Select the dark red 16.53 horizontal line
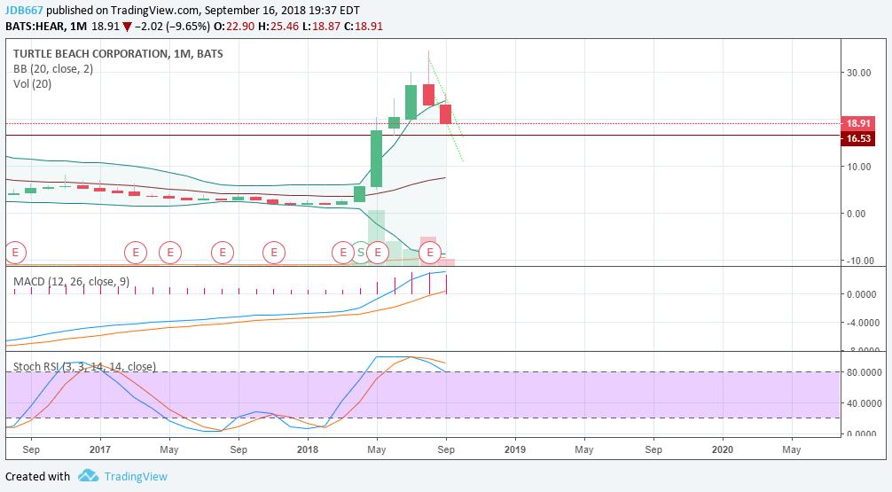 [423, 136]
